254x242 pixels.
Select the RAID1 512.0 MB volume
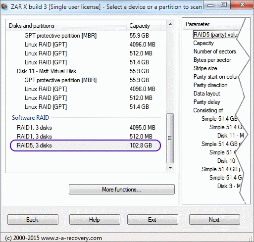pos(86,137)
